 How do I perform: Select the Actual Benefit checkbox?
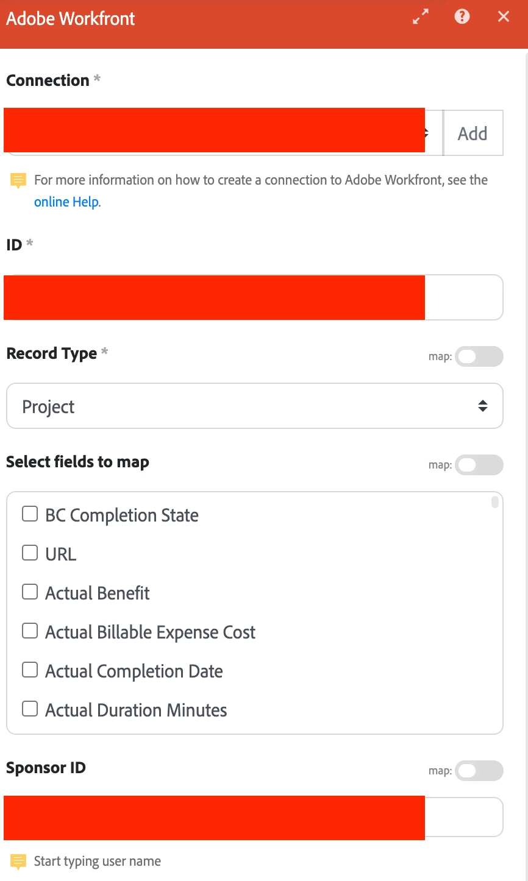pos(30,592)
